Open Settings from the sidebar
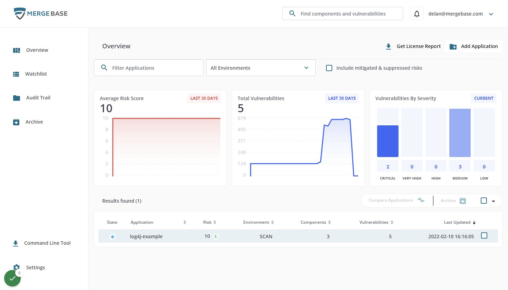Screen dimensions: 508x290 36,268
